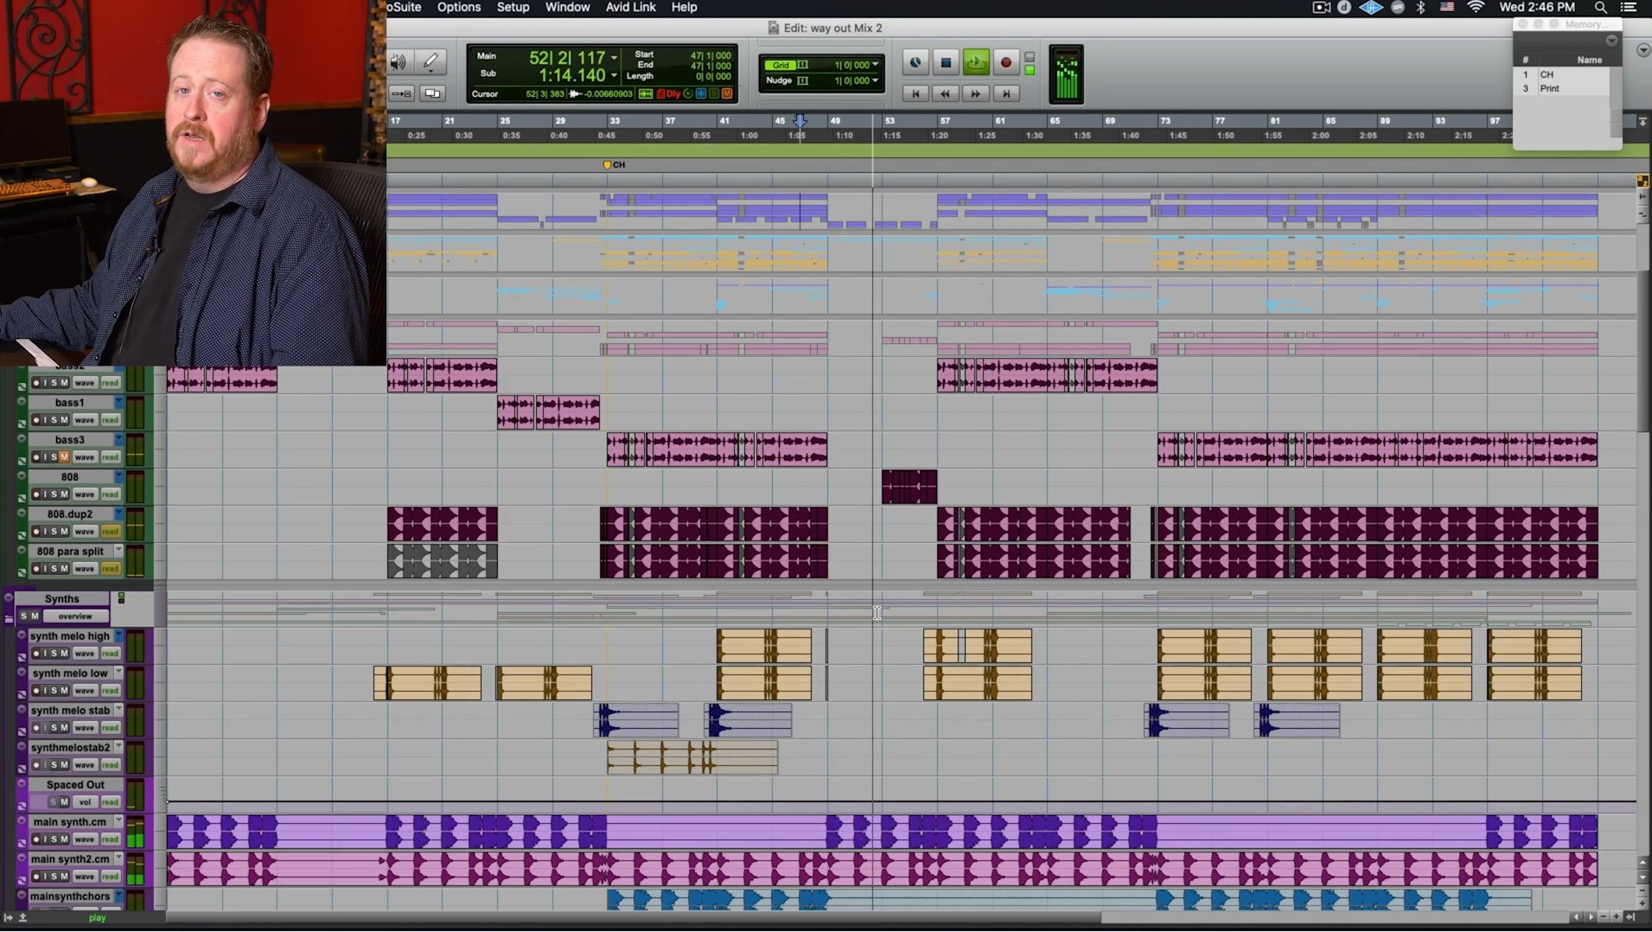Mute the main synth.cm track
The width and height of the screenshot is (1652, 932).
(64, 839)
